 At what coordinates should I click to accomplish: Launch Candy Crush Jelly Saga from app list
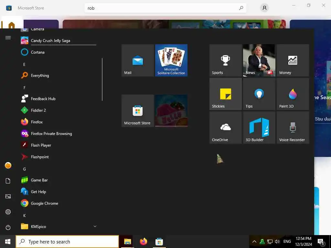pyautogui.click(x=59, y=40)
